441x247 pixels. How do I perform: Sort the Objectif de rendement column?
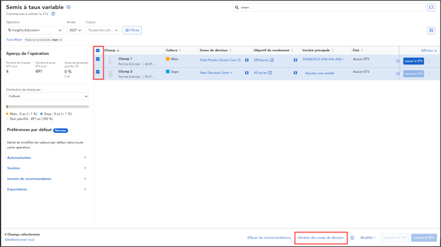pyautogui.click(x=292, y=50)
